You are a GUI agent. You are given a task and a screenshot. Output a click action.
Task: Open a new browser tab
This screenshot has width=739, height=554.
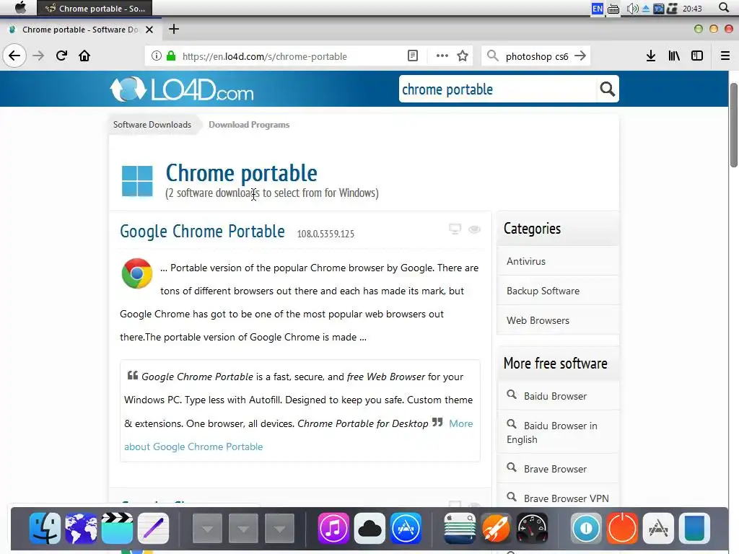pyautogui.click(x=174, y=29)
